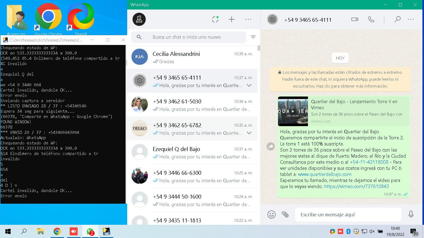This screenshot has height=238, width=424.
Task: Open taskbar search magnifier
Action: 24,232
